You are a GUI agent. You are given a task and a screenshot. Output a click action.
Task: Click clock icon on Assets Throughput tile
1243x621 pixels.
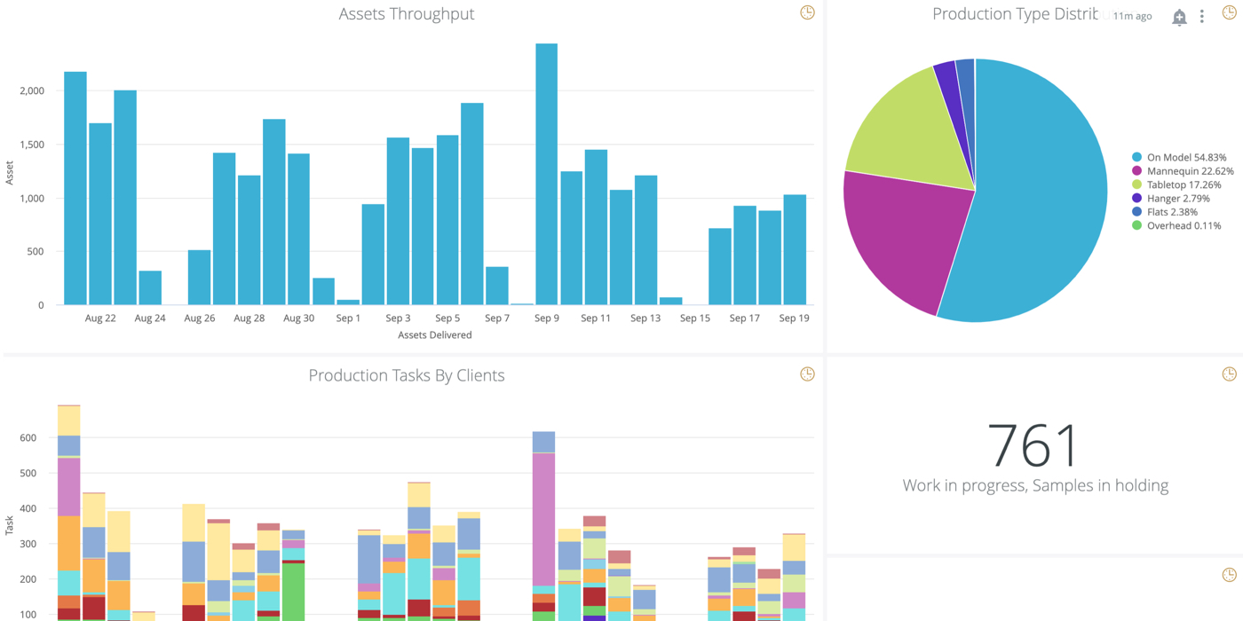point(807,12)
